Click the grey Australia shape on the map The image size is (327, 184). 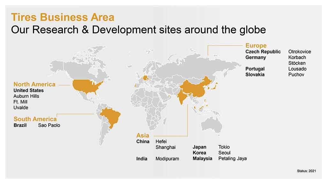click(212, 125)
